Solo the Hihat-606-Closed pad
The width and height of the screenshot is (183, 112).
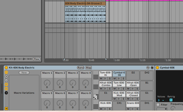pos(137,99)
